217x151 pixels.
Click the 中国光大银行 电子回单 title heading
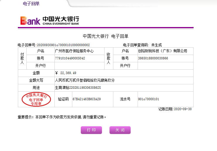click(106, 36)
